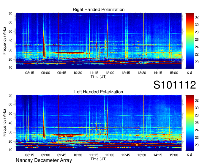
Task: Click the "Right Handed Polarization" plot title
Action: coord(99,10)
